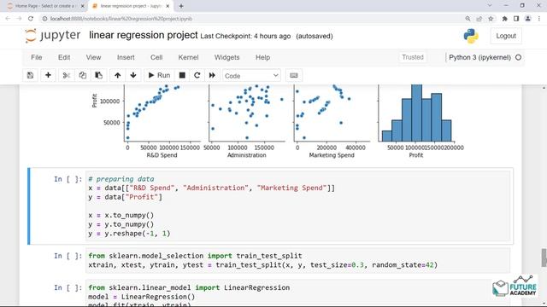The height and width of the screenshot is (307, 547).
Task: Paste cells below icon
Action: [x=99, y=75]
